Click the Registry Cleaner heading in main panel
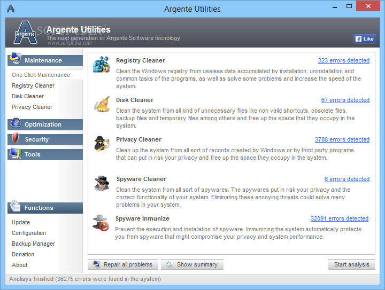The height and width of the screenshot is (290, 385). [141, 60]
